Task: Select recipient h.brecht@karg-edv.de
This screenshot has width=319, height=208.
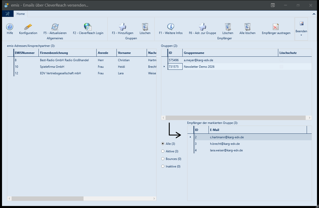Action: (250, 144)
